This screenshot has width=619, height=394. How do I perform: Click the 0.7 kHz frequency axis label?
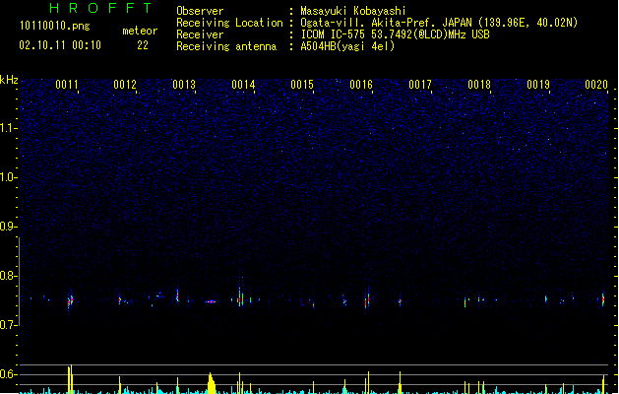[x=8, y=325]
